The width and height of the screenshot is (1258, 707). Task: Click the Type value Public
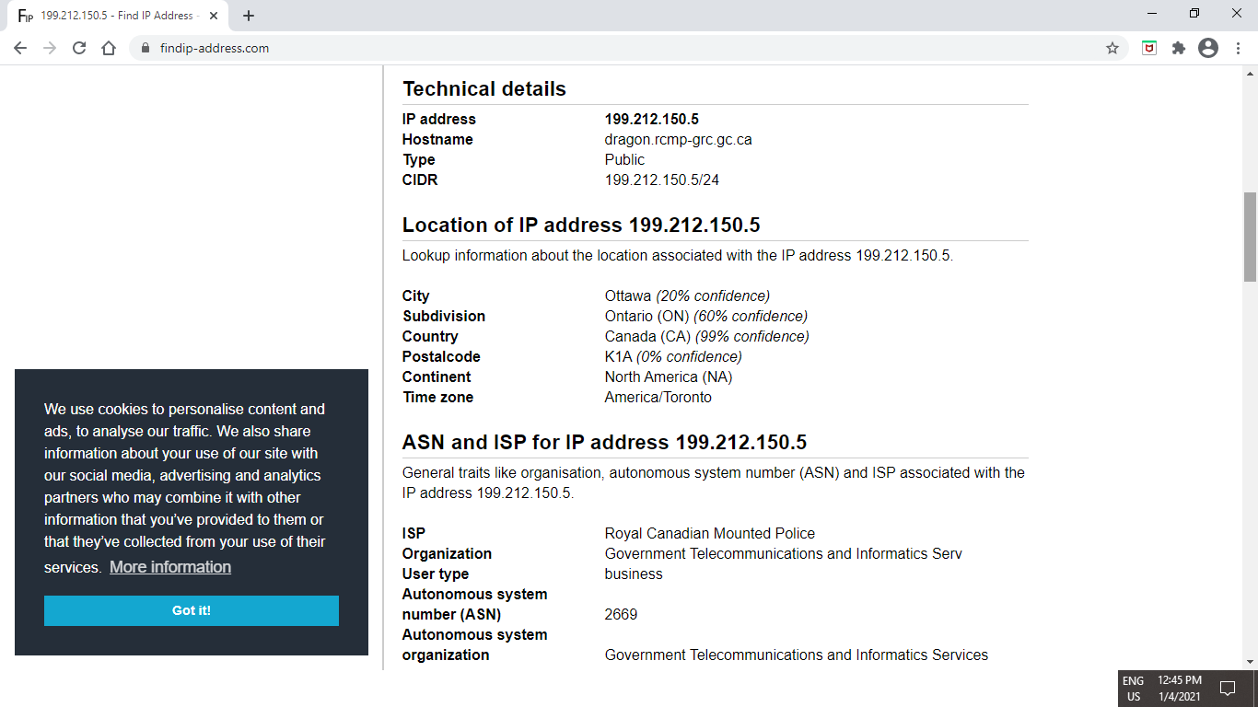(x=624, y=160)
